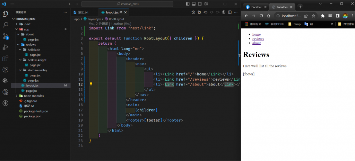Screen dimensions: 355x161
Task: Open the Source Control view
Action: coord(6,36)
